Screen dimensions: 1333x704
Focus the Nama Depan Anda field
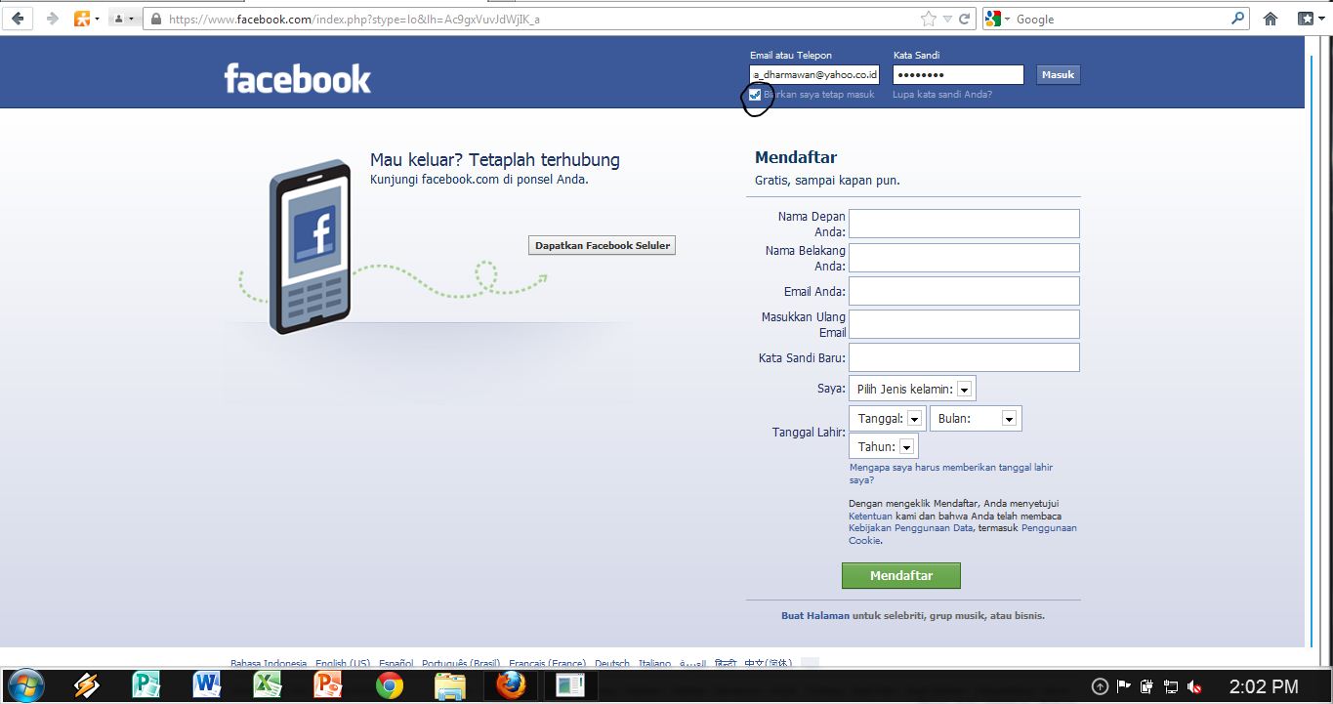(964, 224)
